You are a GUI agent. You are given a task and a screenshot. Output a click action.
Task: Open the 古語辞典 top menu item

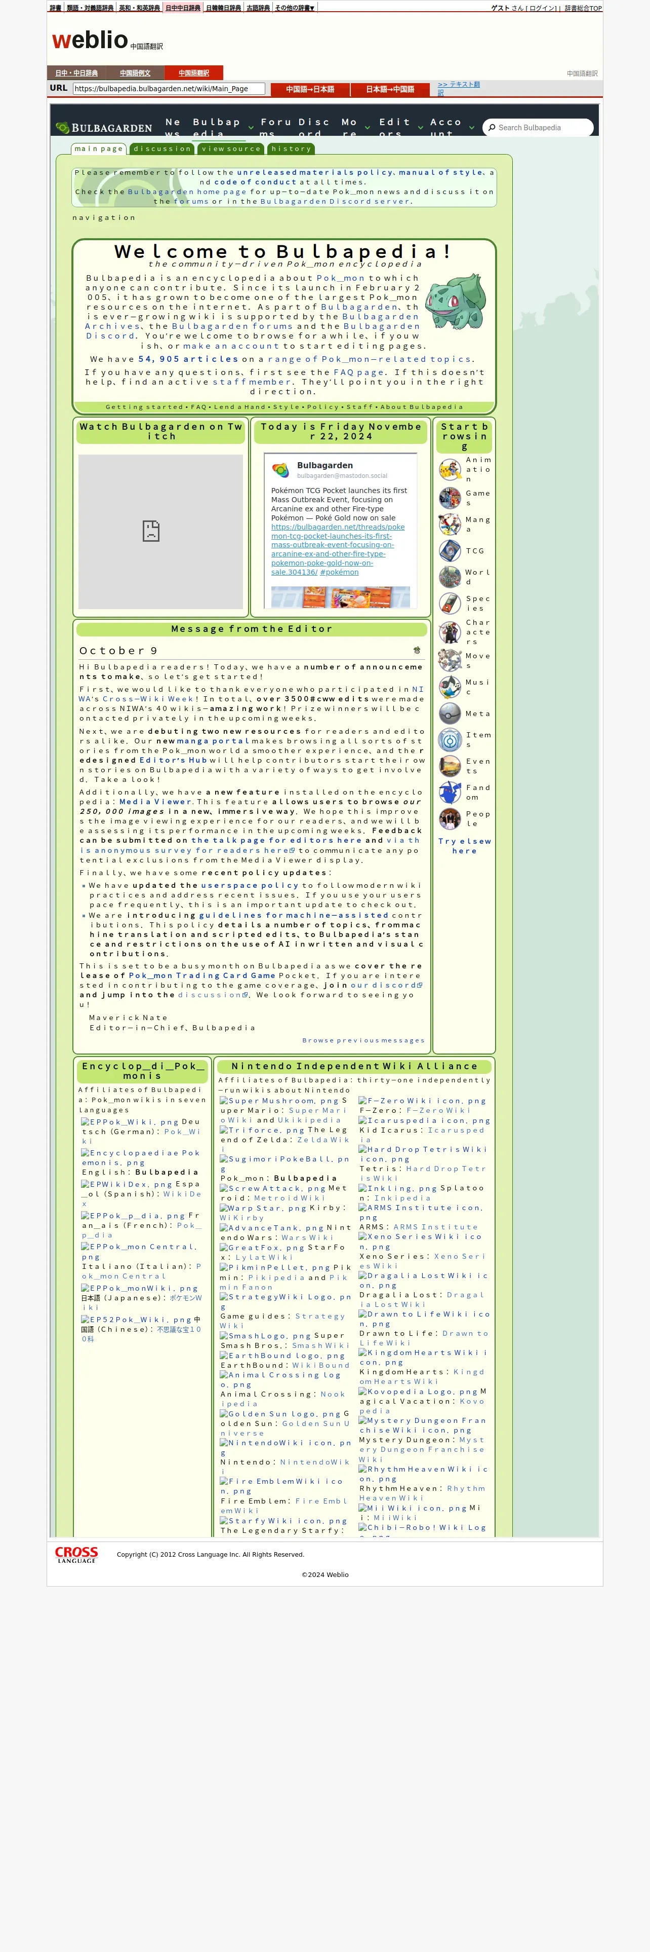(x=258, y=8)
